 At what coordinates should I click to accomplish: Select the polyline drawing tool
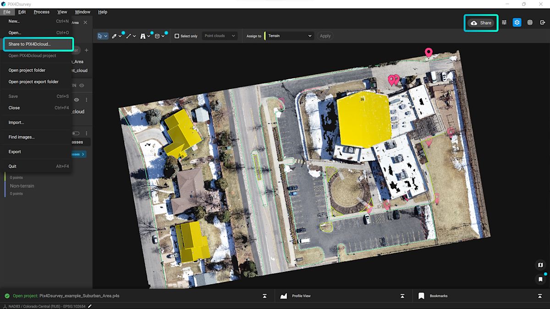(x=129, y=36)
